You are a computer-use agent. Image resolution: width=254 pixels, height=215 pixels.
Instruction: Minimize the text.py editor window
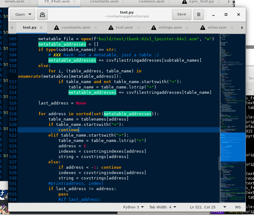point(213,14)
